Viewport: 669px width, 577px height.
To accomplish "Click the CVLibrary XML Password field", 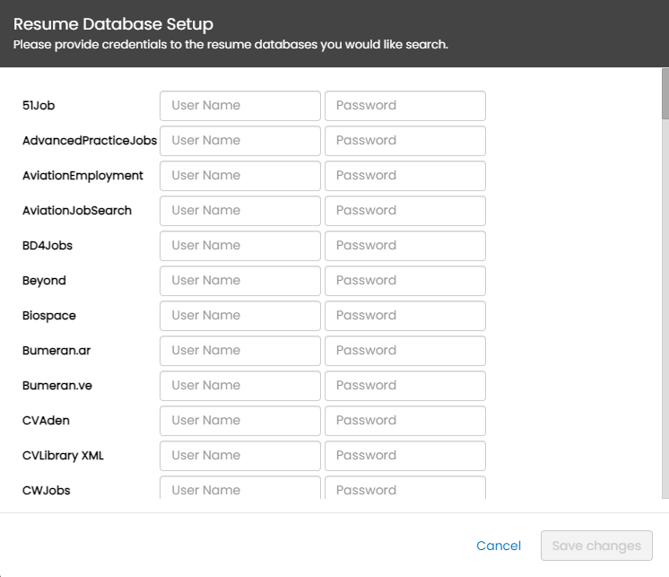I will 405,456.
